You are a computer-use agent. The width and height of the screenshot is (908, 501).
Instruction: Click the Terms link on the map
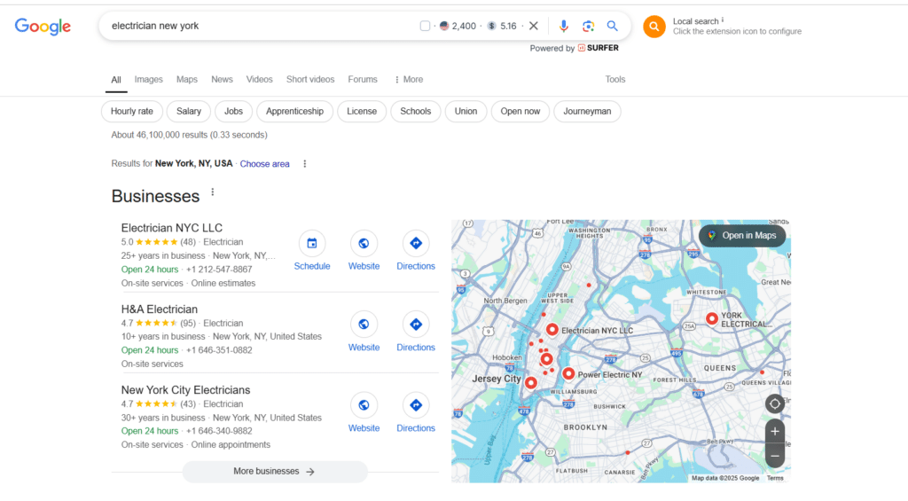click(x=775, y=479)
